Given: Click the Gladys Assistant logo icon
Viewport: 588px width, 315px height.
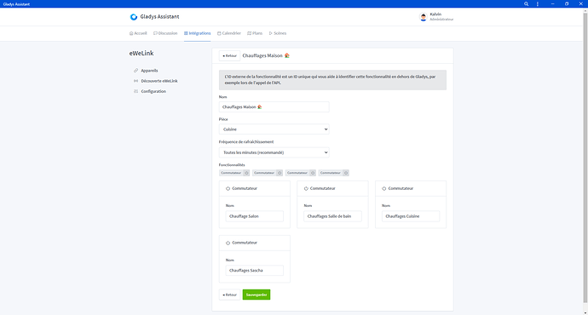Looking at the screenshot, I should (134, 17).
